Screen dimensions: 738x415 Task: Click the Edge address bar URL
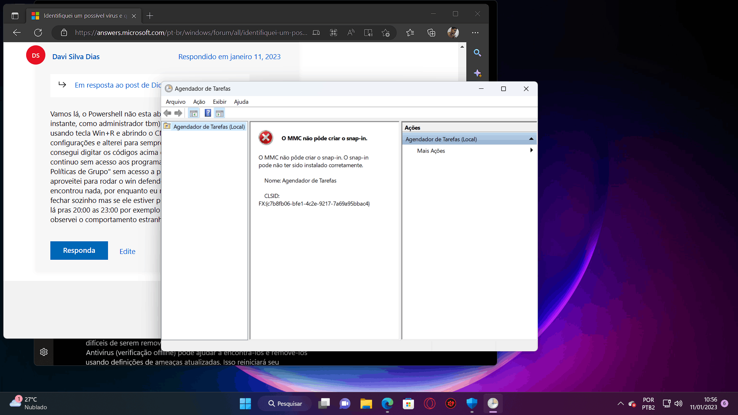click(x=191, y=33)
